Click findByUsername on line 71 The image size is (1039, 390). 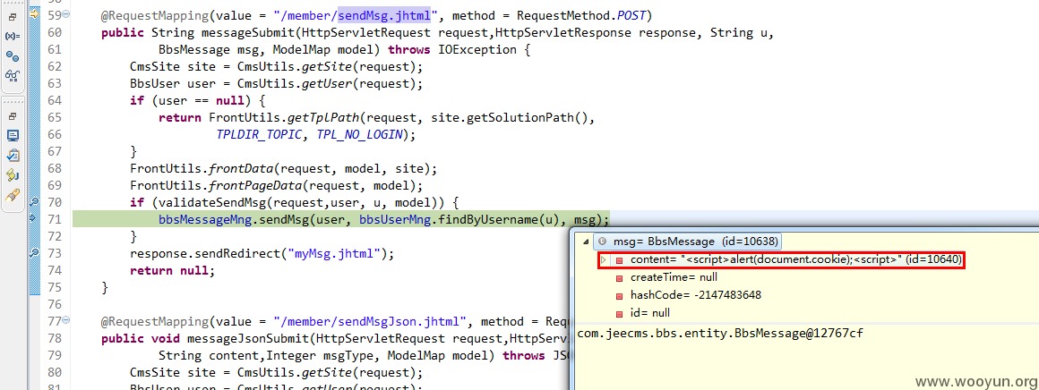point(485,219)
